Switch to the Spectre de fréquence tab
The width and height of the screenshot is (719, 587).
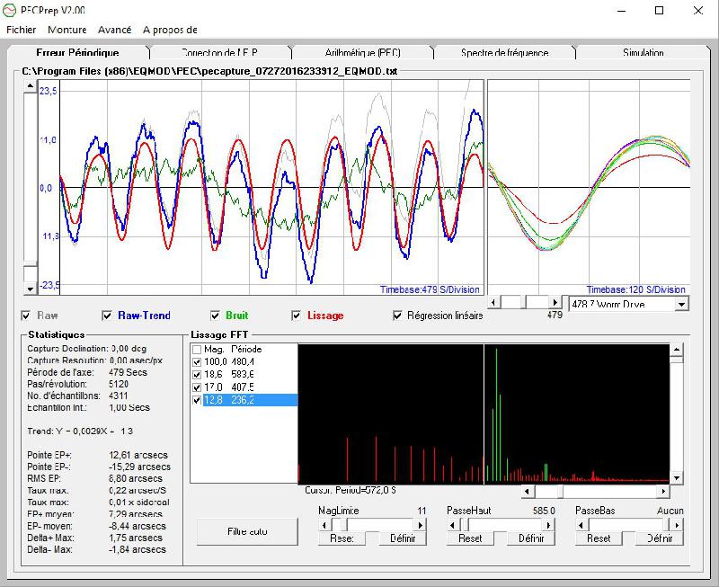[503, 53]
